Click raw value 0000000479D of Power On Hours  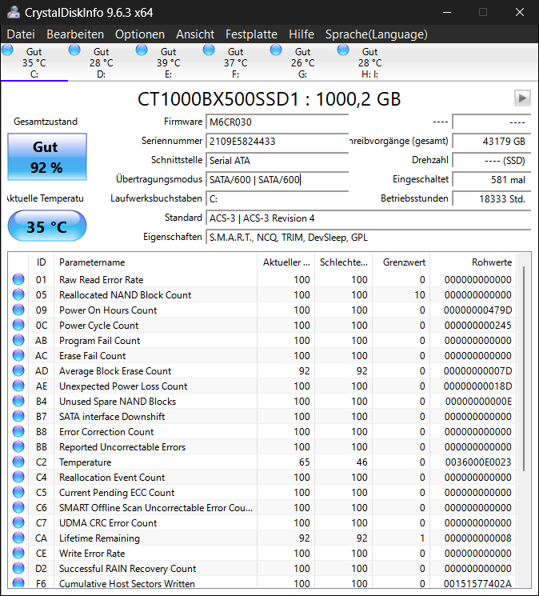pos(478,310)
